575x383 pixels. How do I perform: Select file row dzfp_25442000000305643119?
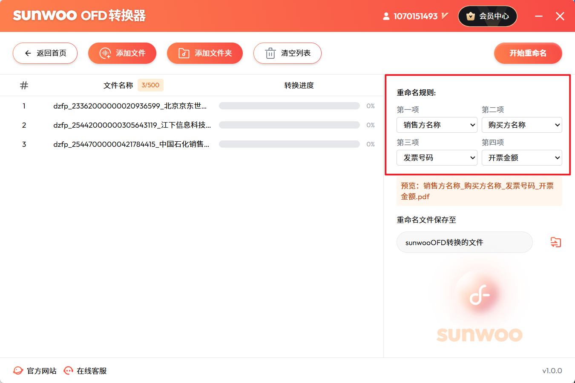click(x=192, y=125)
